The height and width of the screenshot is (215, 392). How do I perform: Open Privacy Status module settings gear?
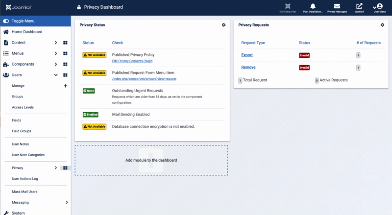[x=223, y=25]
